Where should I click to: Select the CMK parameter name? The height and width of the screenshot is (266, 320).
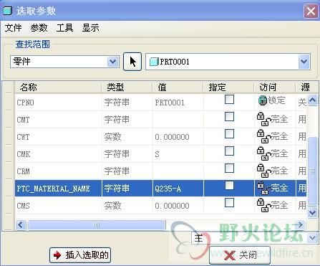[24, 154]
